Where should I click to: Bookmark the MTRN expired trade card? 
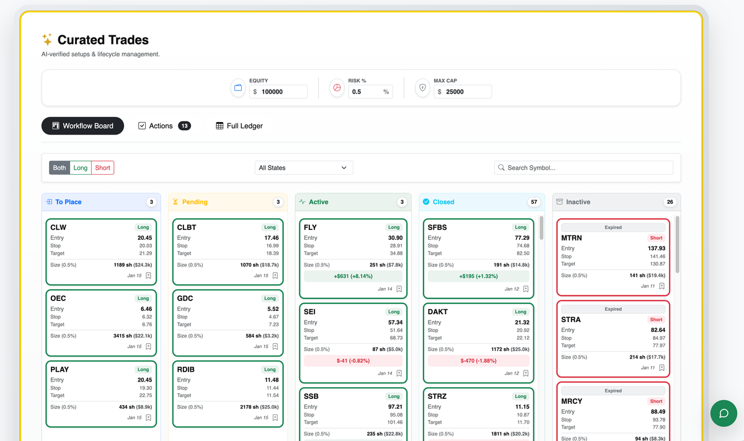[661, 287]
